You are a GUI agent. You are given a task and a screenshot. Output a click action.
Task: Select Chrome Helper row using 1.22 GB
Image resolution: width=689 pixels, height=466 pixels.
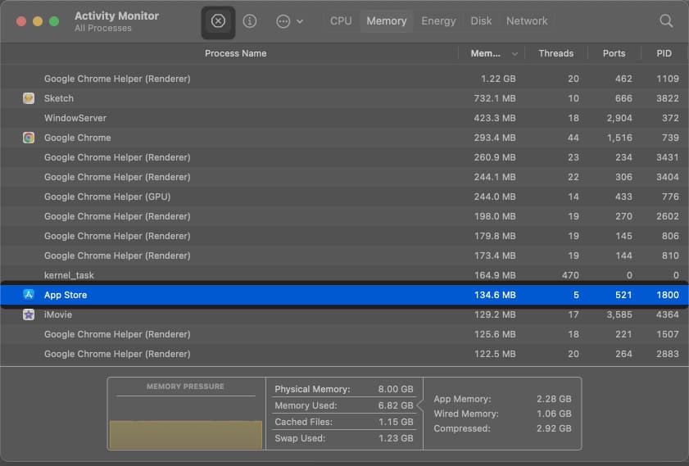pos(344,79)
